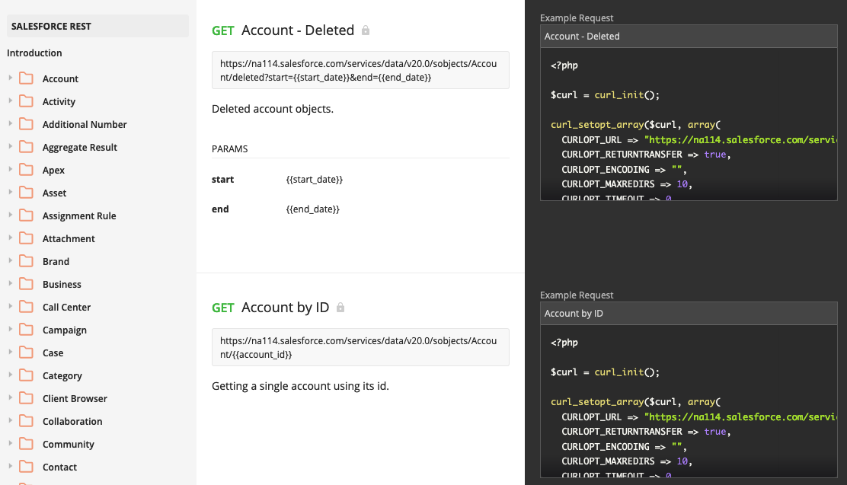Open the Case folder icon
Screen dimensions: 847x485
26,353
